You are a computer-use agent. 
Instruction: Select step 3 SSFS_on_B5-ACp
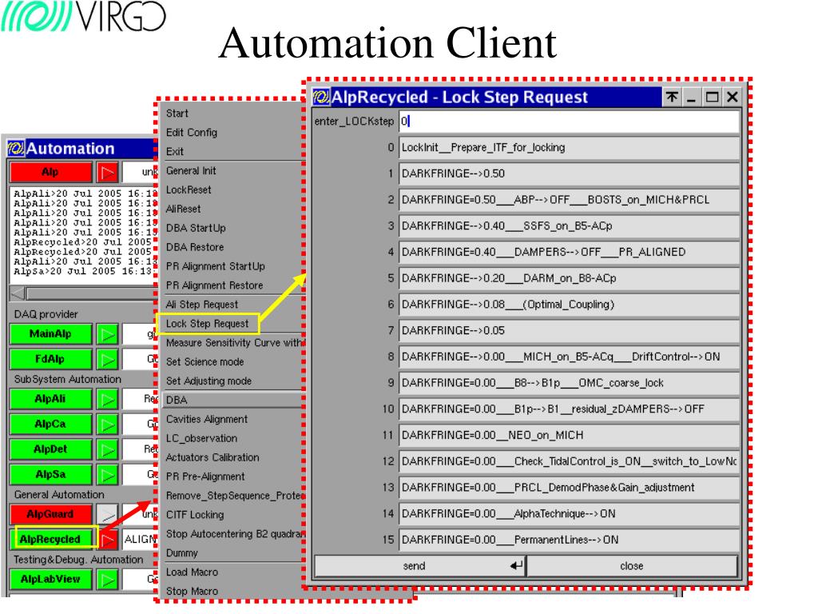click(569, 226)
